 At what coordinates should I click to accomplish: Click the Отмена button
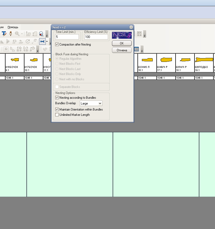coord(122,50)
